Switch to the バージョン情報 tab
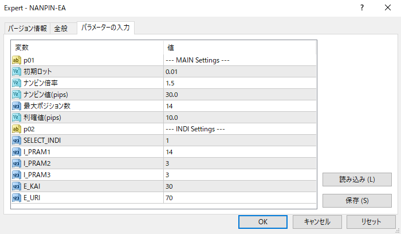The height and width of the screenshot is (234, 401). click(27, 29)
